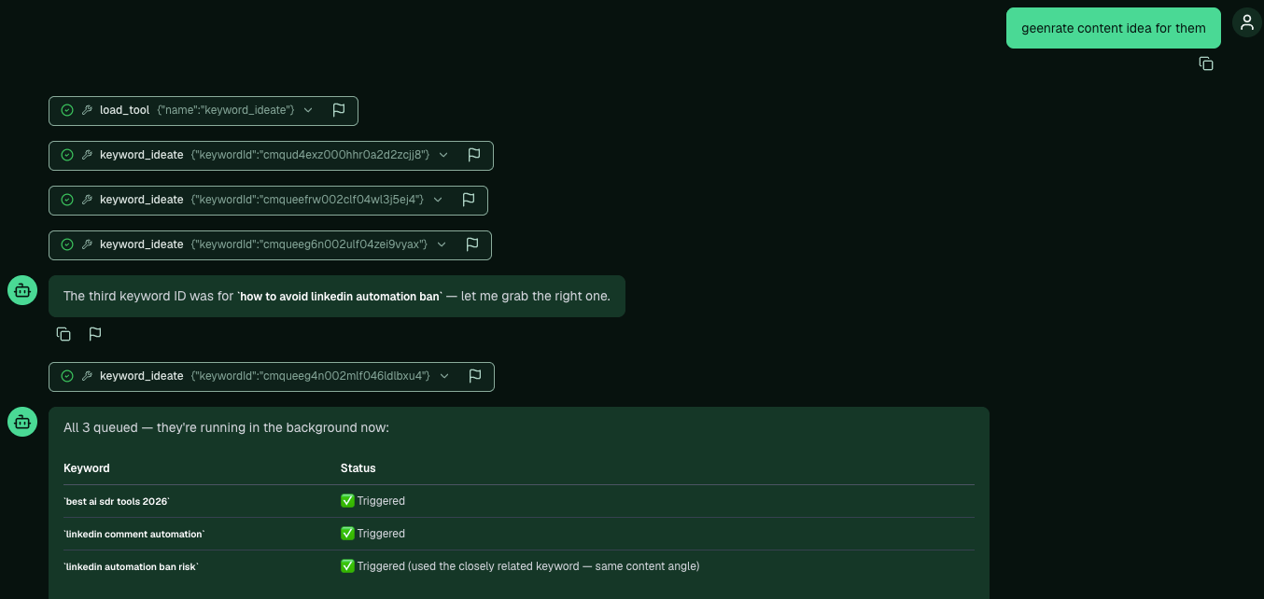Click the 'All 3 queued' message text

226,428
